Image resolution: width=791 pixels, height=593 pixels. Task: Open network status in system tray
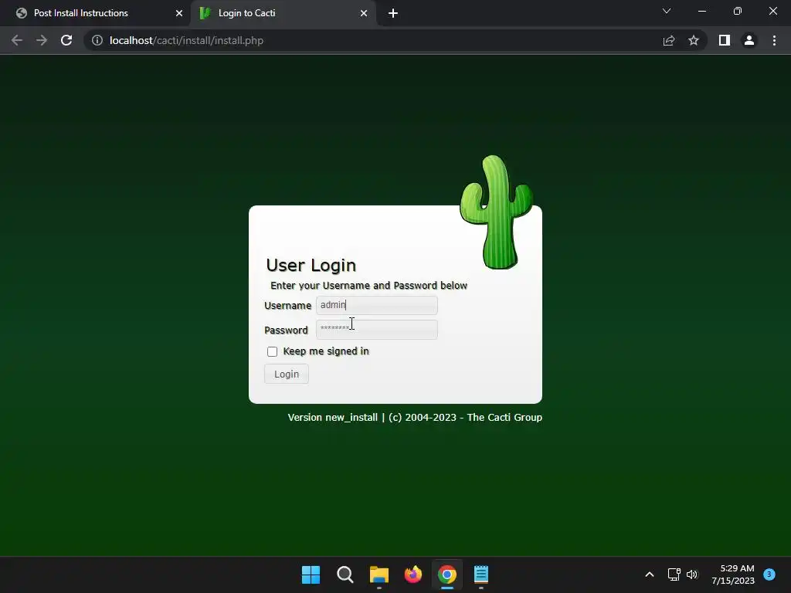click(674, 574)
